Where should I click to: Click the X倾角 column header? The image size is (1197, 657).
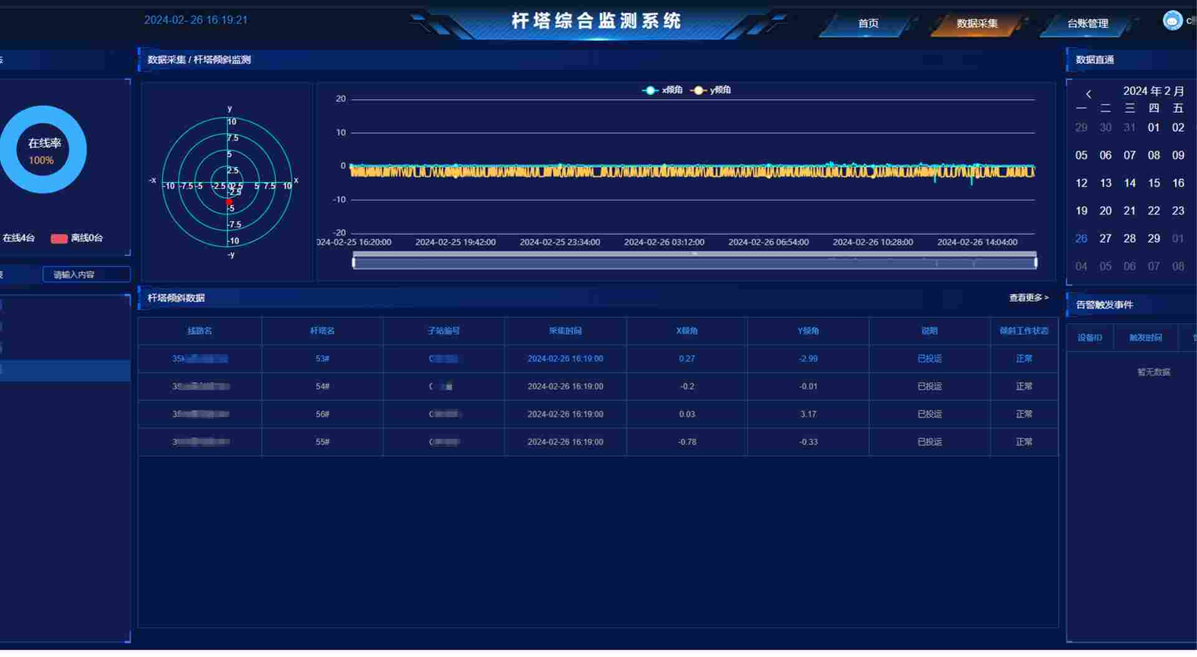click(x=686, y=331)
